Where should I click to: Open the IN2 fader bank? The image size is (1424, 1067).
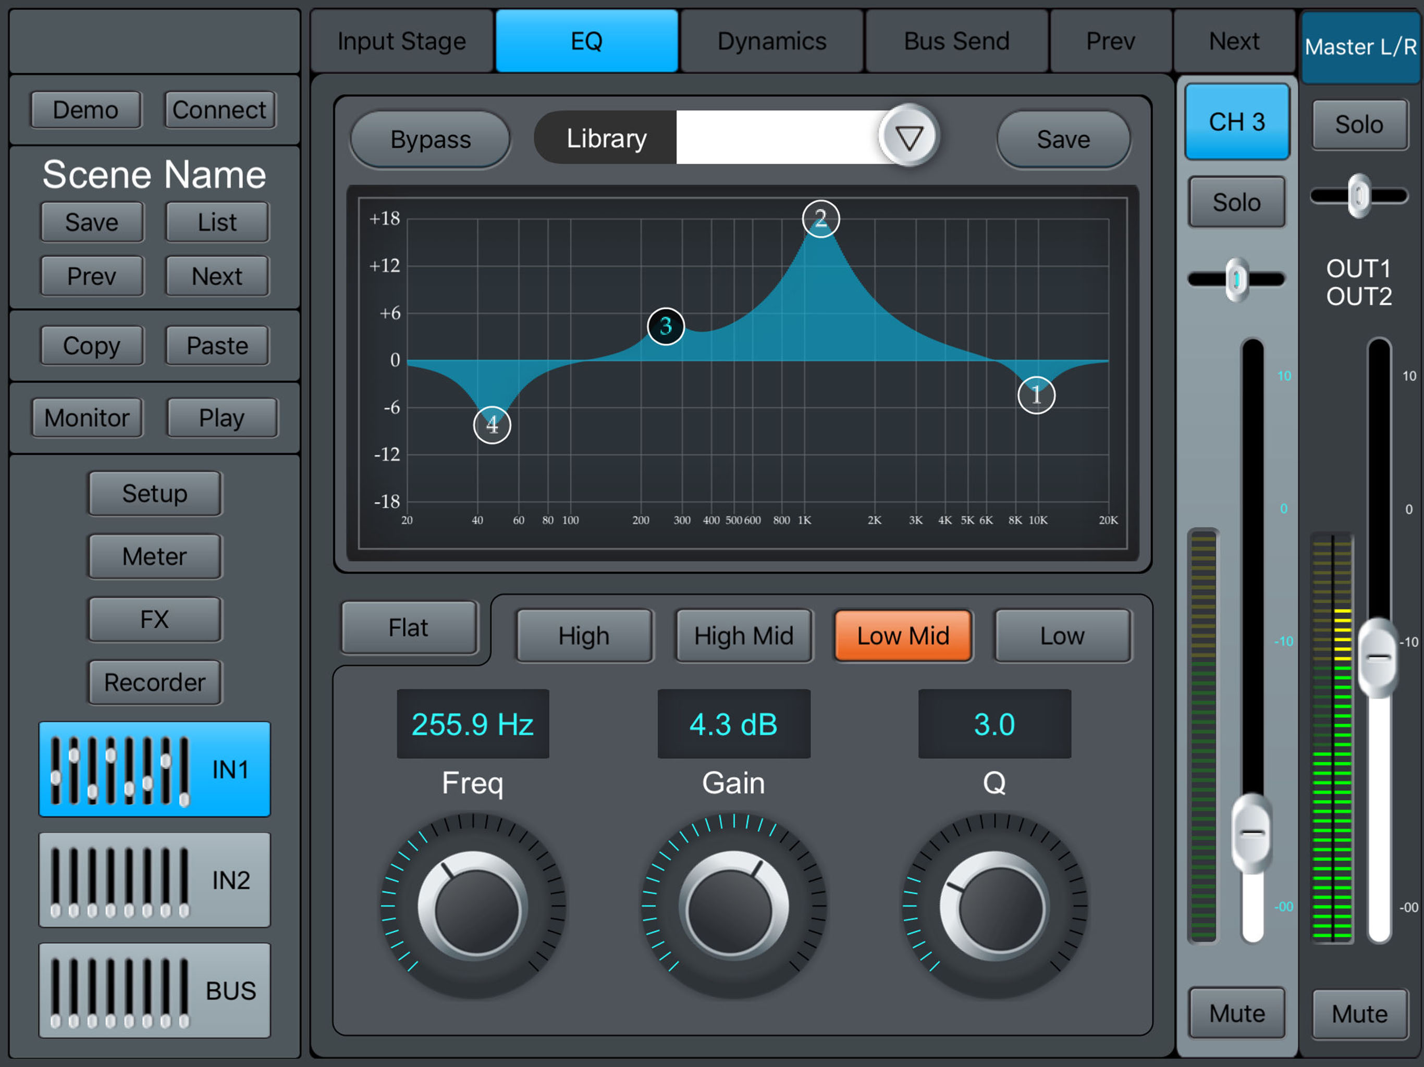tap(154, 880)
